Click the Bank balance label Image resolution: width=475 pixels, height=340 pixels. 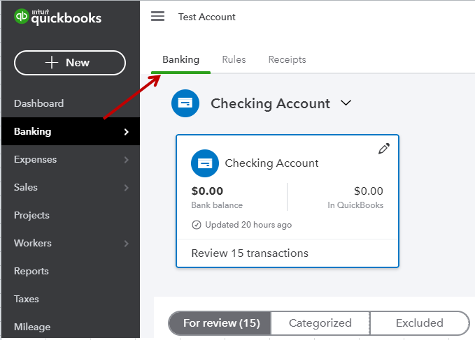tap(217, 205)
